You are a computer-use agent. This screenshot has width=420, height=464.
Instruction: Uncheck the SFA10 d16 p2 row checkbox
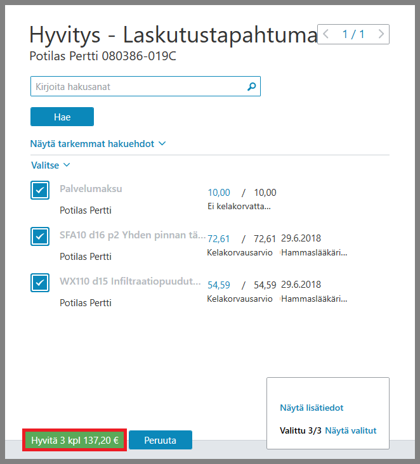40,236
